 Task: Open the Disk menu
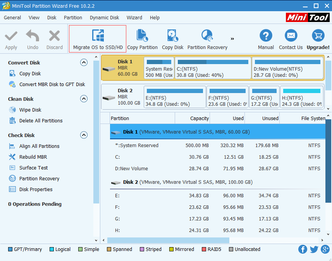tap(52, 18)
